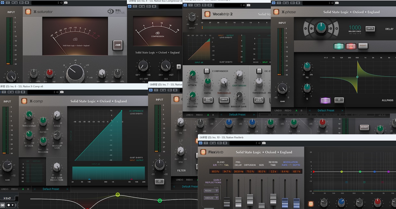The height and width of the screenshot is (209, 396).
Task: Toggle SOFT KNEE in Vocalstrip compander
Action: coord(208,100)
